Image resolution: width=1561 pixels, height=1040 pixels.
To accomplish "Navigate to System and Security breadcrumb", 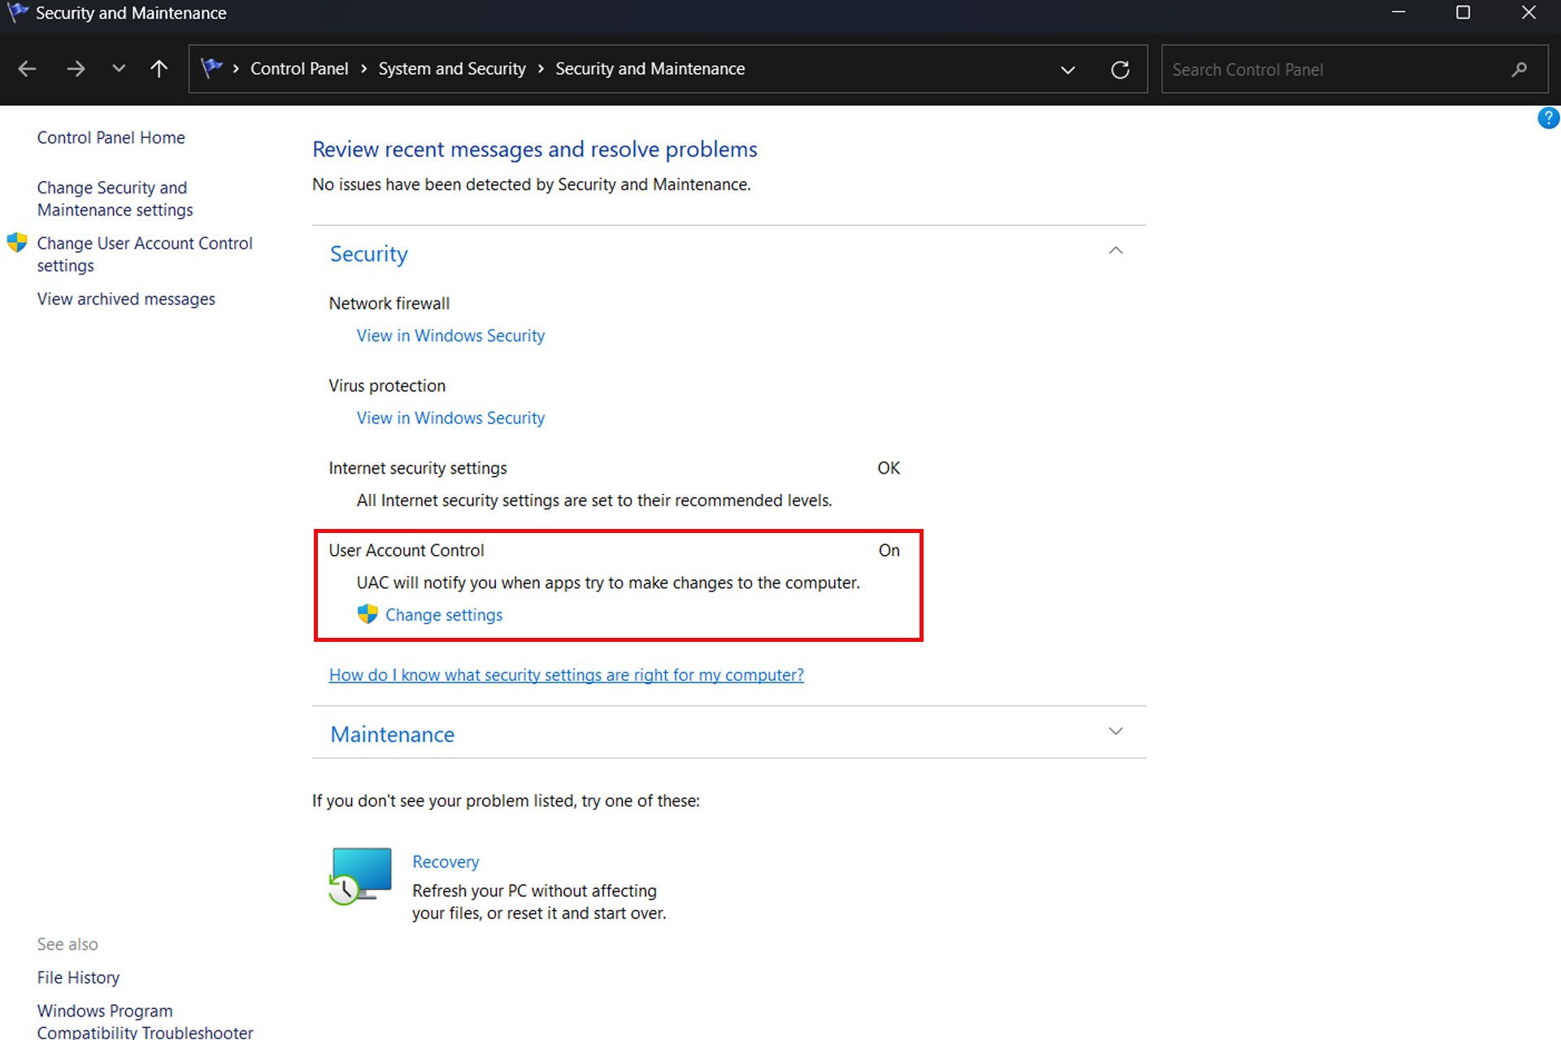I will click(452, 69).
